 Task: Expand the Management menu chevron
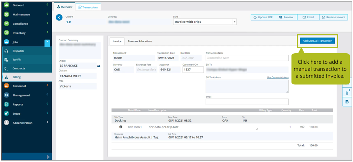coord(47,95)
